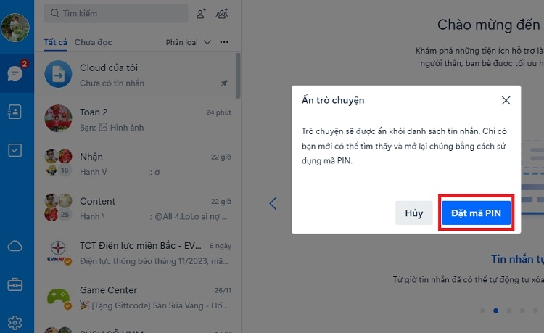The image size is (544, 333).
Task: Open the Contacts icon in sidebar
Action: coord(15,112)
